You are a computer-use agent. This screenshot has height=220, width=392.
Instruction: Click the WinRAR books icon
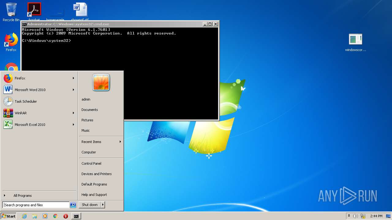point(8,113)
